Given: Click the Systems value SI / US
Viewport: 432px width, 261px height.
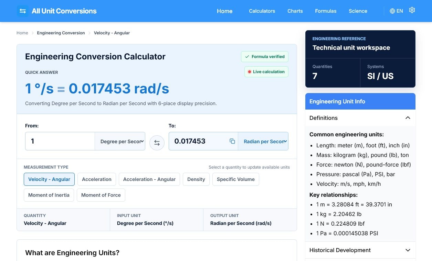Looking at the screenshot, I should click(x=380, y=76).
